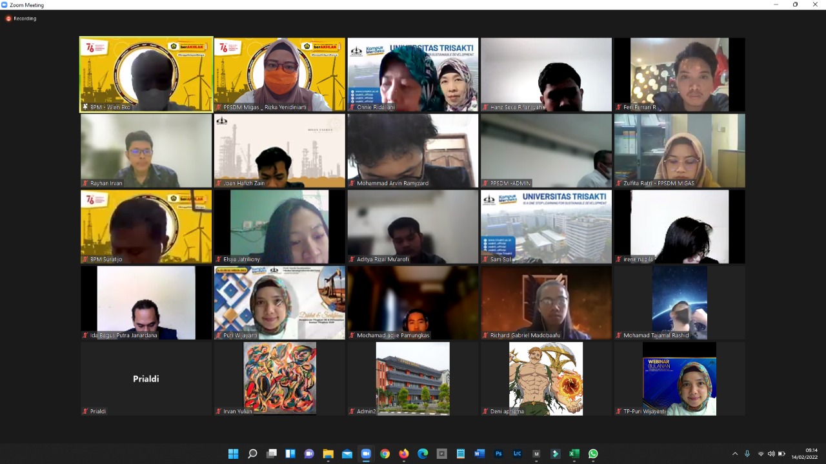Click the speaker volume icon in the tray
Image resolution: width=826 pixels, height=464 pixels.
(x=771, y=454)
